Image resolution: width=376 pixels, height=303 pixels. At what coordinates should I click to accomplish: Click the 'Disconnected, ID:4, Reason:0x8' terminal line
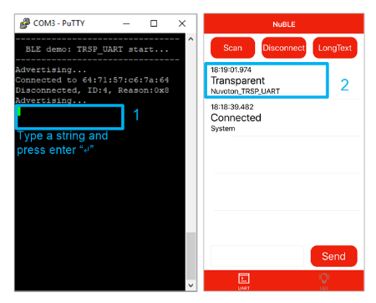coord(92,90)
